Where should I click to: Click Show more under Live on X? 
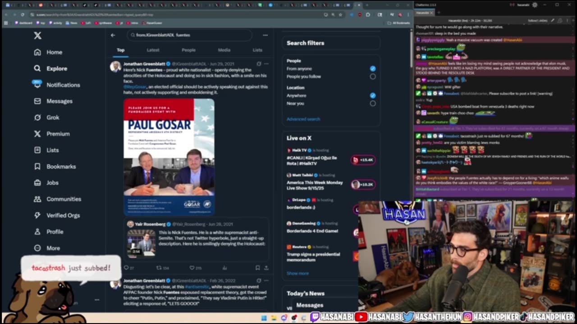point(298,273)
